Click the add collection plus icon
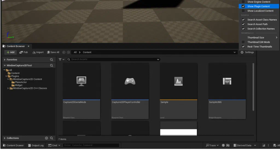280x150 pixels. pyautogui.click(x=46, y=138)
